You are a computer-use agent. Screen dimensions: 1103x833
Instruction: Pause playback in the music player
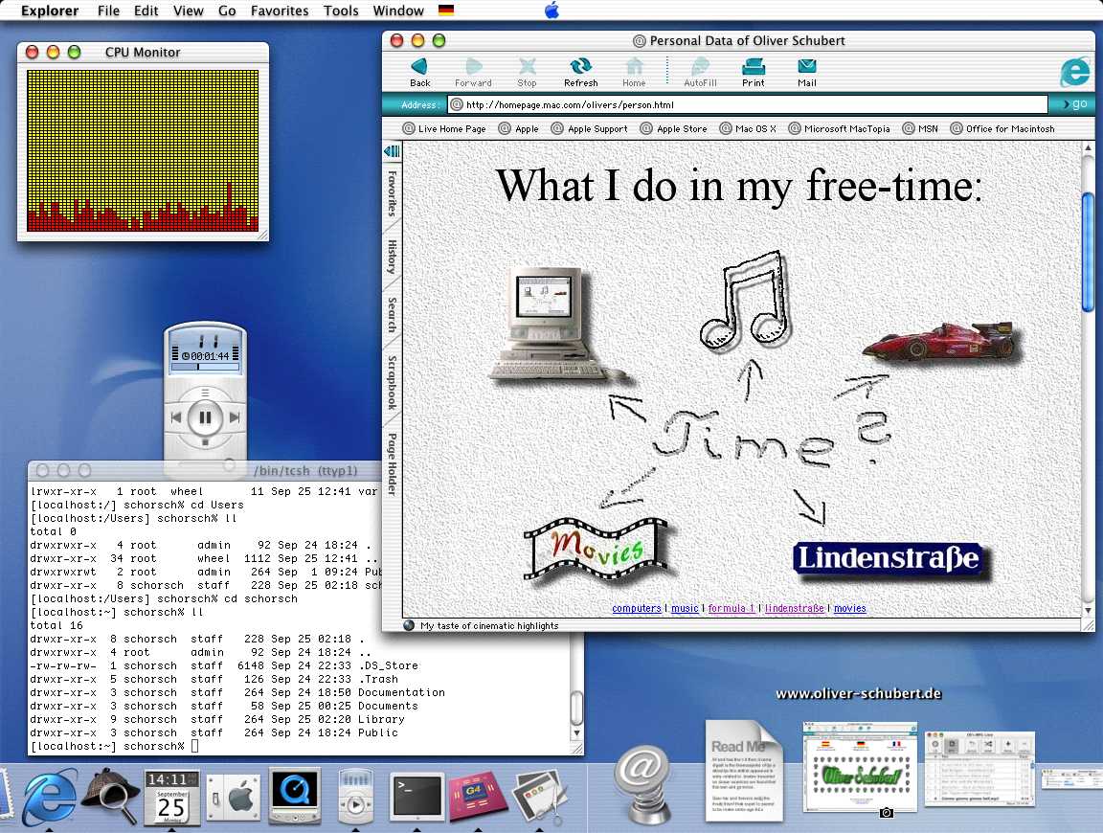[x=206, y=417]
